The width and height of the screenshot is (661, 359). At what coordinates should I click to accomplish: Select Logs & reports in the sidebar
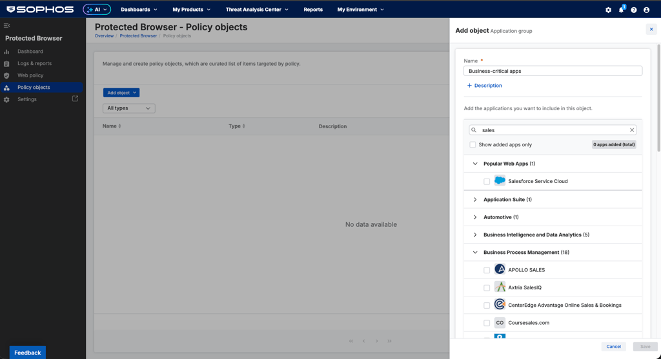[35, 64]
